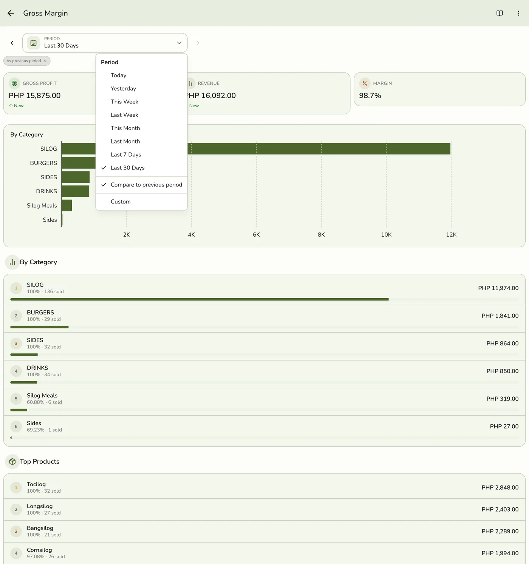
Task: Select Today from the Period menu
Action: pos(141,76)
